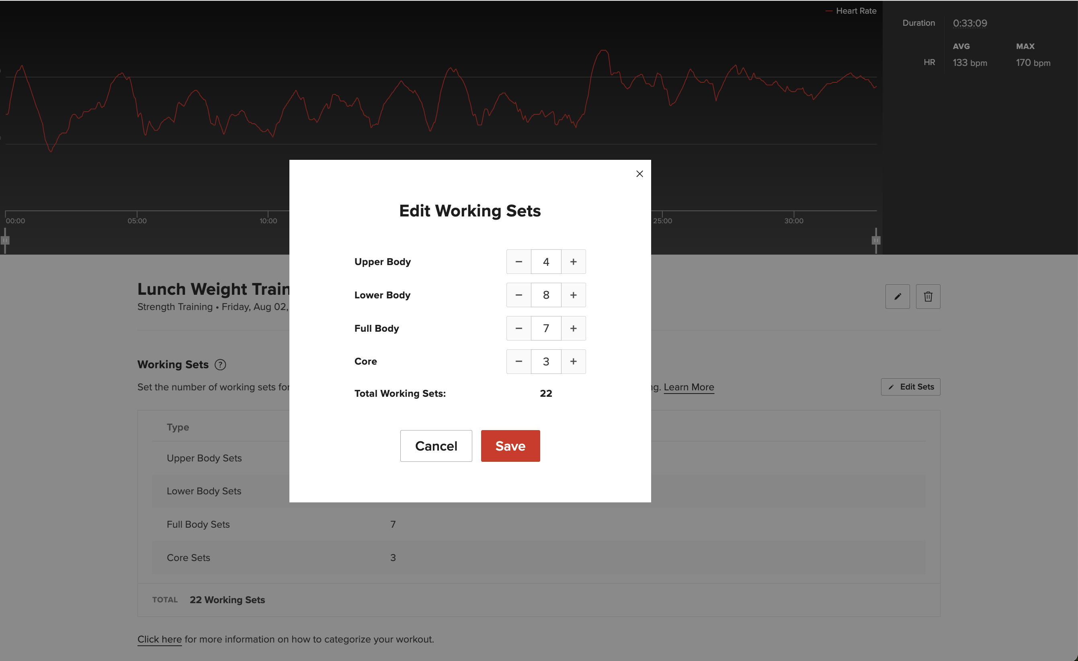Screen dimensions: 1078x661
Task: Toggle Heart Rate series in chart legend
Action: 851,10
